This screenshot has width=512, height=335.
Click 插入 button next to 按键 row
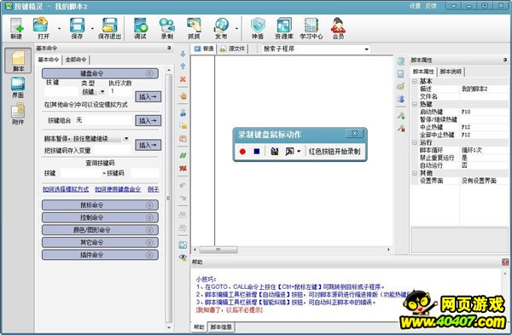148,97
